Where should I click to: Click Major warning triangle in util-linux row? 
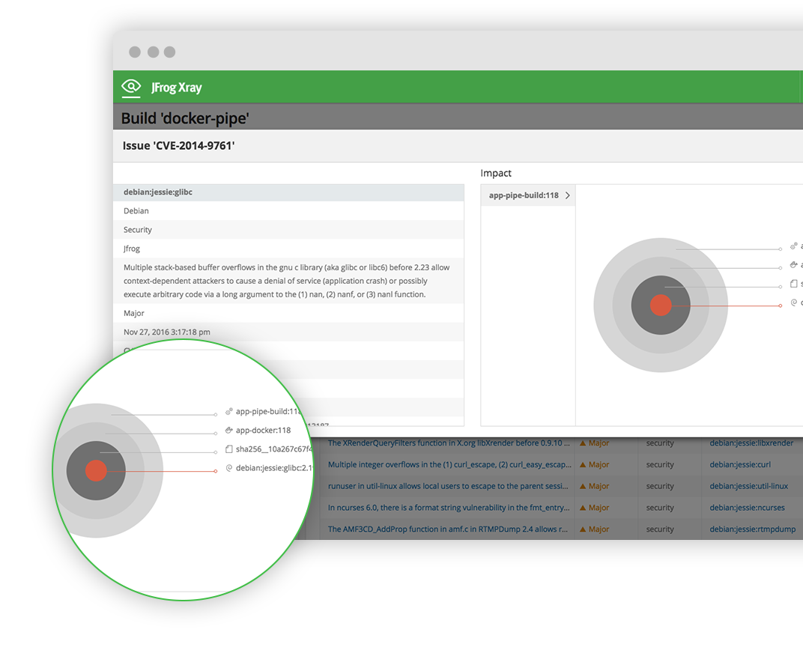pyautogui.click(x=583, y=486)
